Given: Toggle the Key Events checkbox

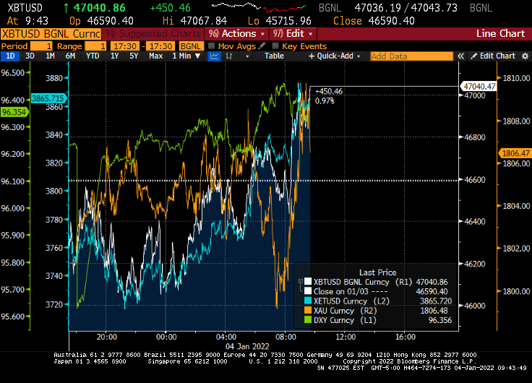Looking at the screenshot, I should click(275, 46).
